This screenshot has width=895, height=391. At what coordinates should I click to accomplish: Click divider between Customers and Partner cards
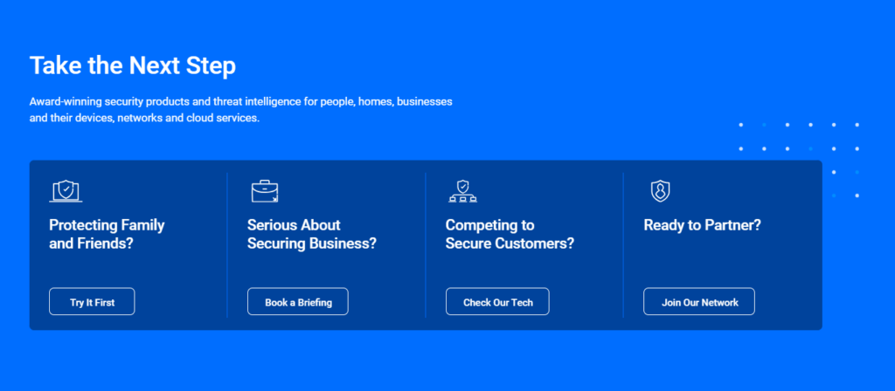(623, 245)
